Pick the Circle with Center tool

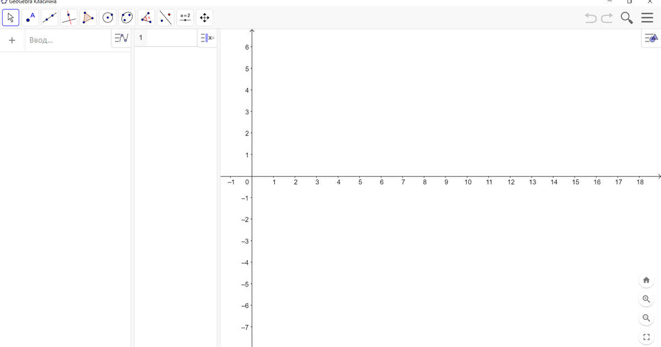(106, 17)
